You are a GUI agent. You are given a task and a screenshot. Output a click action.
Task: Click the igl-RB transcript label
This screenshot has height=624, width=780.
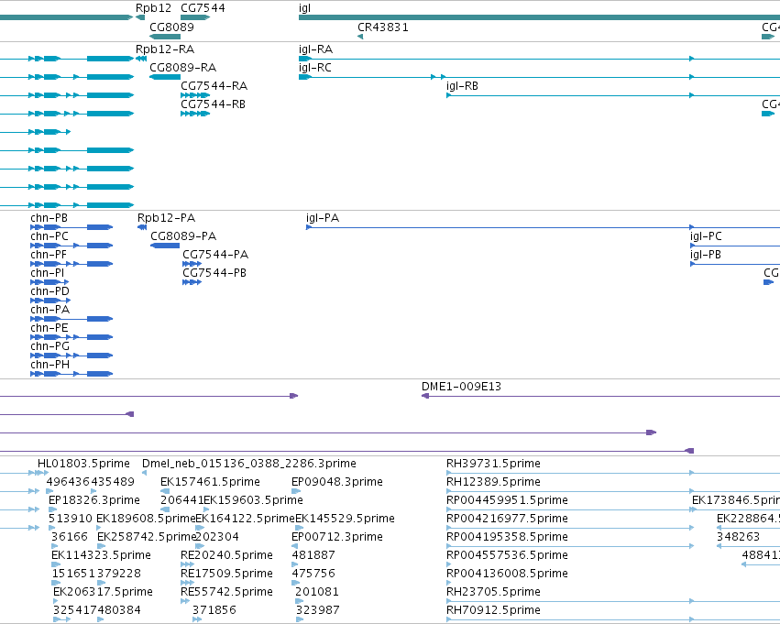pyautogui.click(x=462, y=86)
